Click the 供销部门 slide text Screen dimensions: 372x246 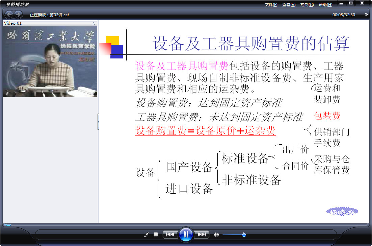(x=331, y=131)
